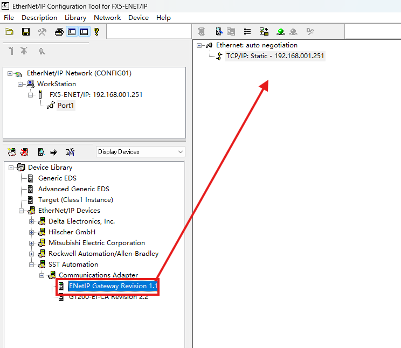Image resolution: width=401 pixels, height=348 pixels.
Task: Click the grayed offline globe icon
Action: (293, 31)
